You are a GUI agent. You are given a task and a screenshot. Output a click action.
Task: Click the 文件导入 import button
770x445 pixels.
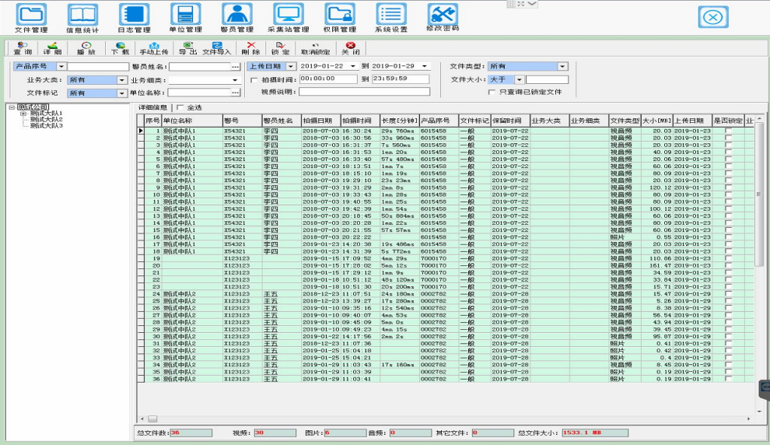pyautogui.click(x=217, y=48)
